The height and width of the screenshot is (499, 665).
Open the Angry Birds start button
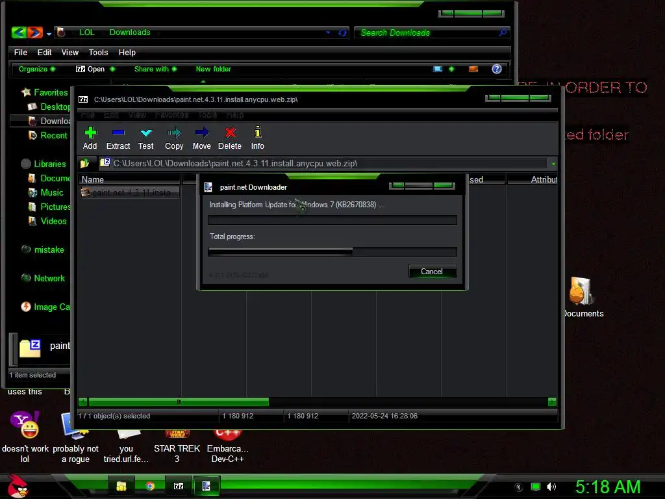coord(17,486)
